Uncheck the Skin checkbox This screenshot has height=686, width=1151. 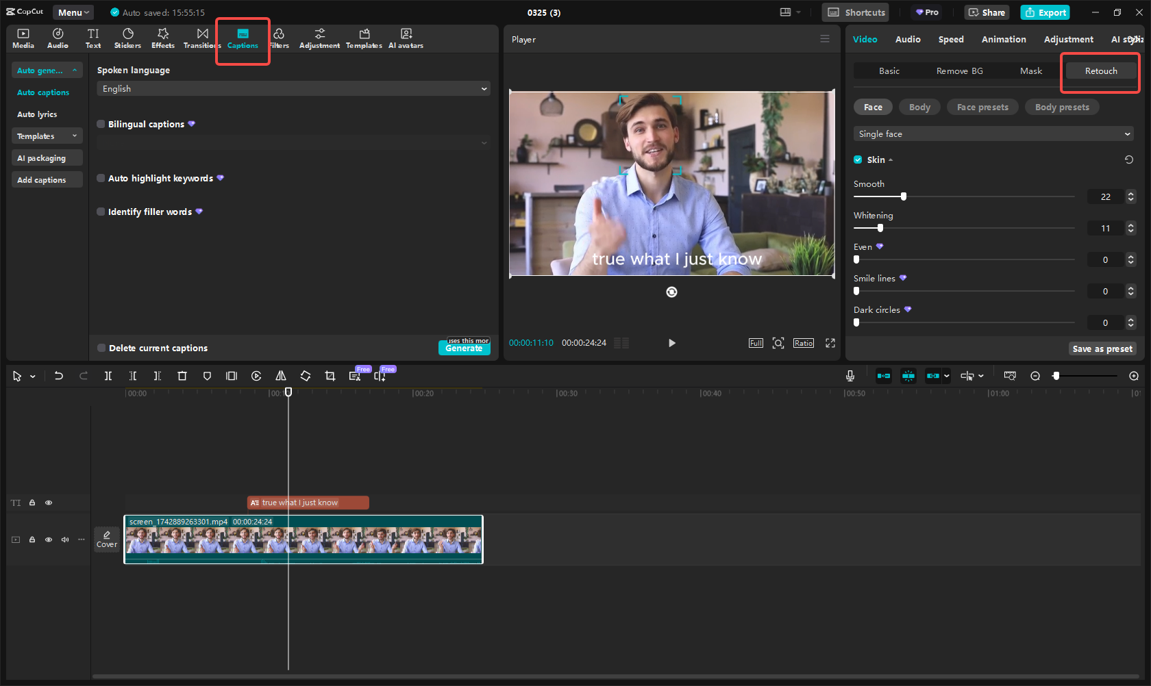(x=858, y=160)
